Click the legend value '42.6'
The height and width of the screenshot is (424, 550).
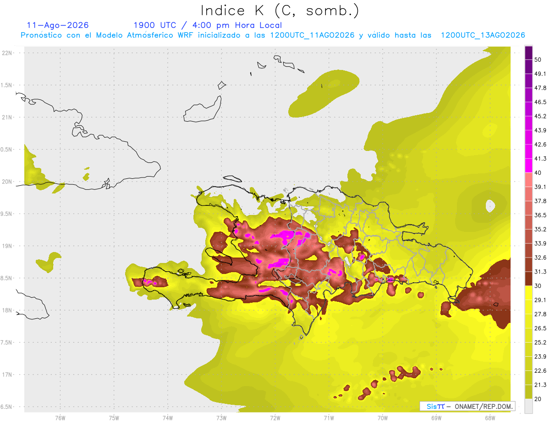(540, 145)
